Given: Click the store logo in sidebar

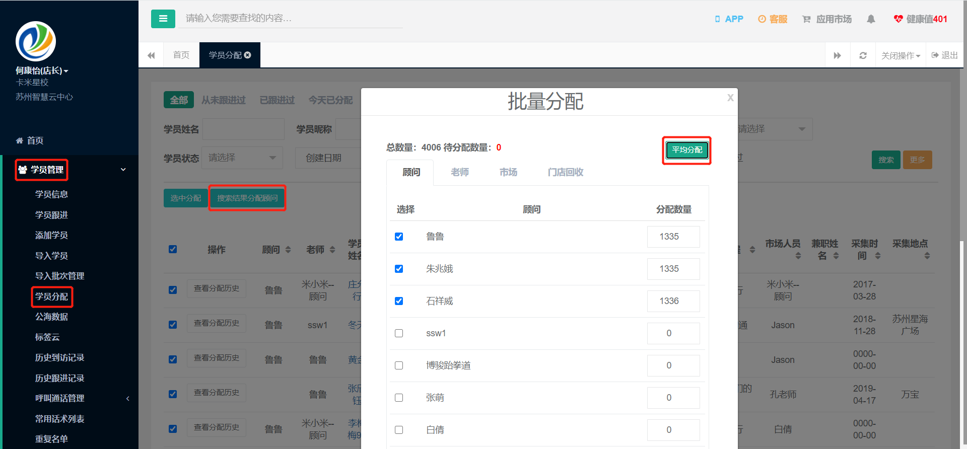Looking at the screenshot, I should click(x=36, y=41).
